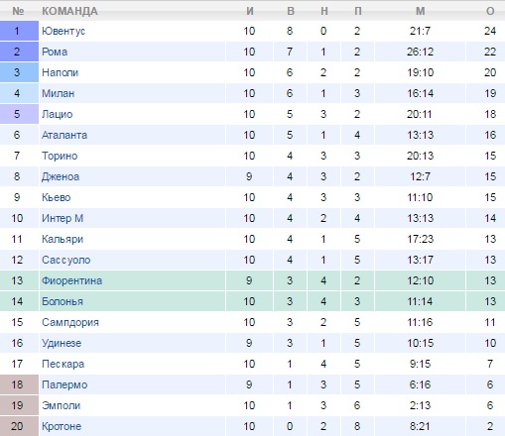Click the position 5 purple cell

point(19,114)
